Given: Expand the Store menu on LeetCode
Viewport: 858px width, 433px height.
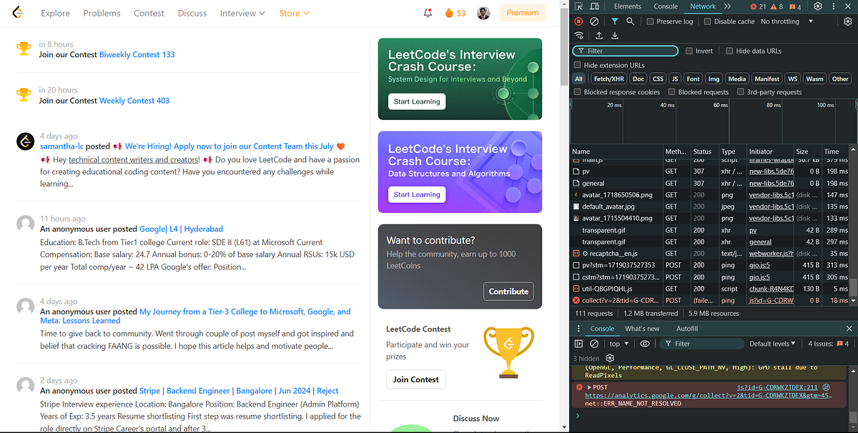Looking at the screenshot, I should (294, 13).
